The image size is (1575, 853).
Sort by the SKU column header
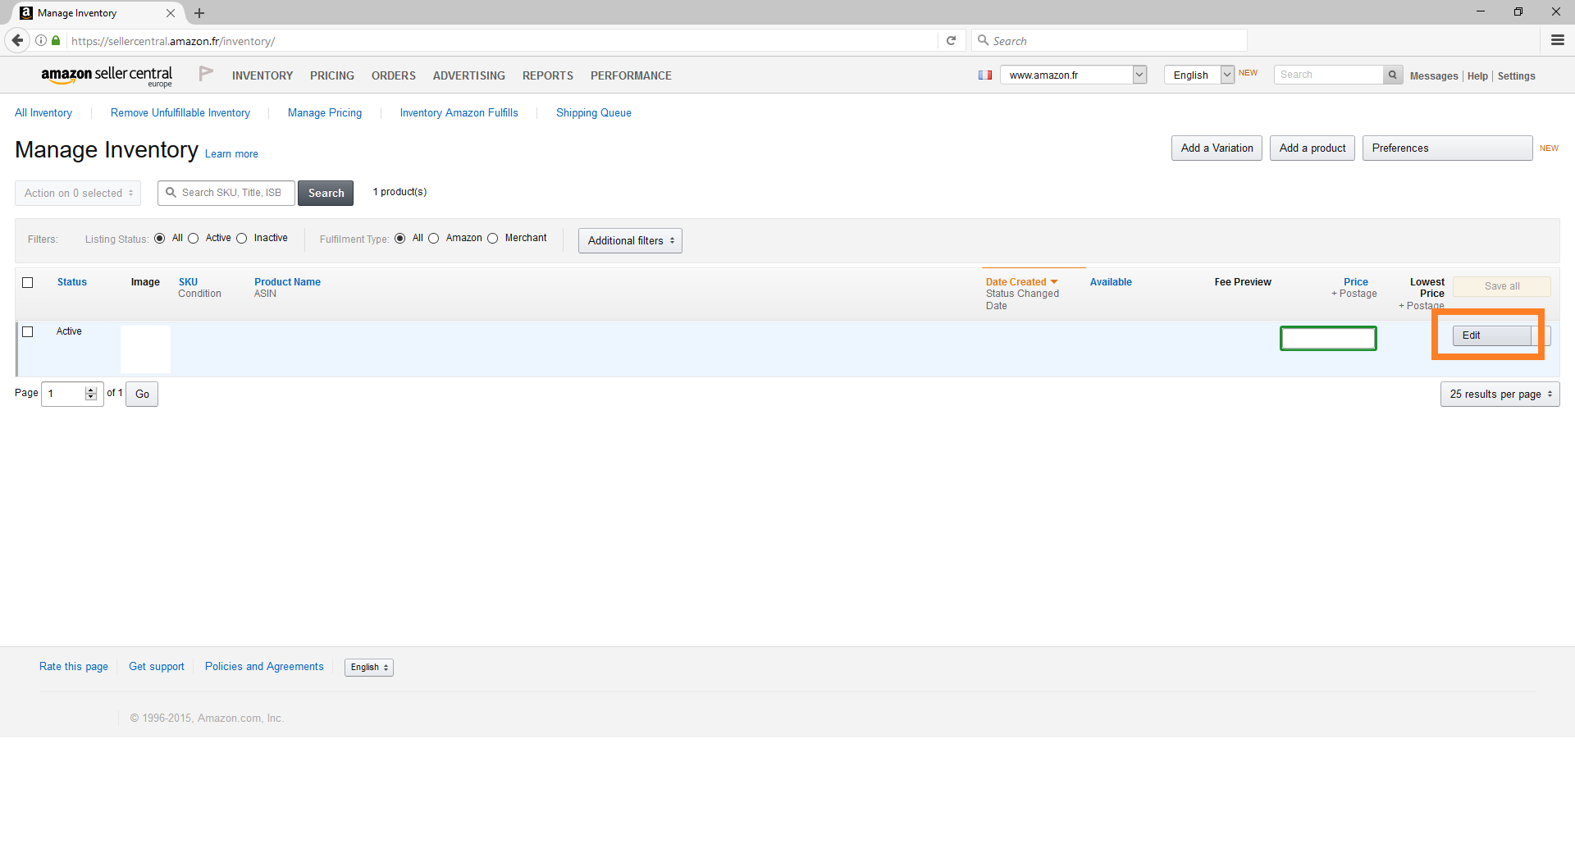click(x=188, y=282)
